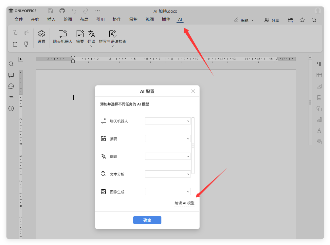330x245 pixels.
Task: Click the right indent marker on ruler
Action: [277, 60]
